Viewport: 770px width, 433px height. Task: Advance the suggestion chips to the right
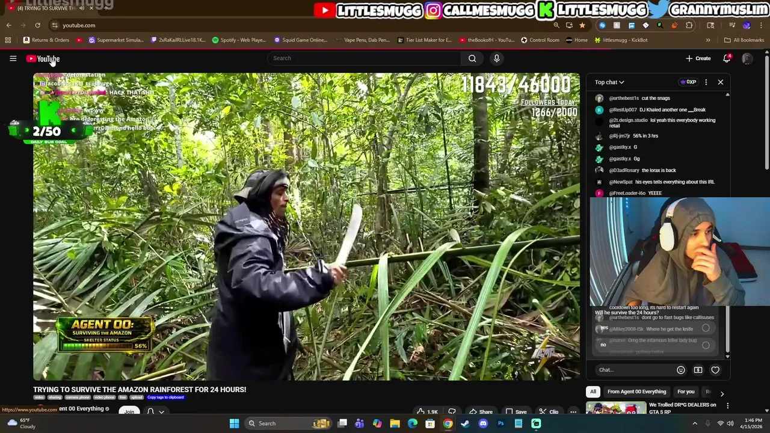(x=722, y=393)
